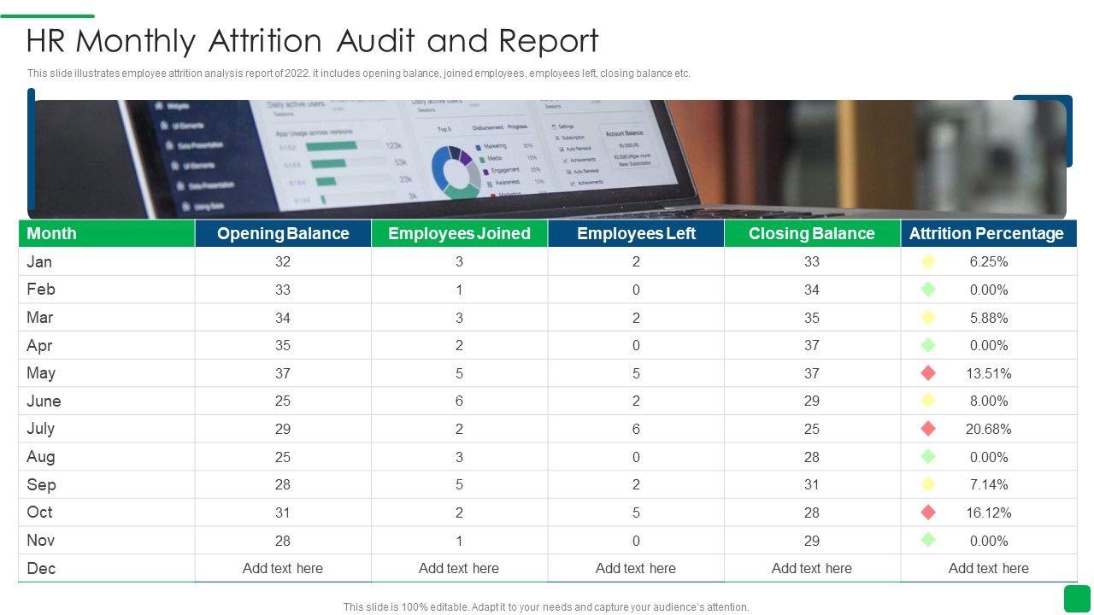Click the green square in the slide's bottom corner

(x=1077, y=598)
